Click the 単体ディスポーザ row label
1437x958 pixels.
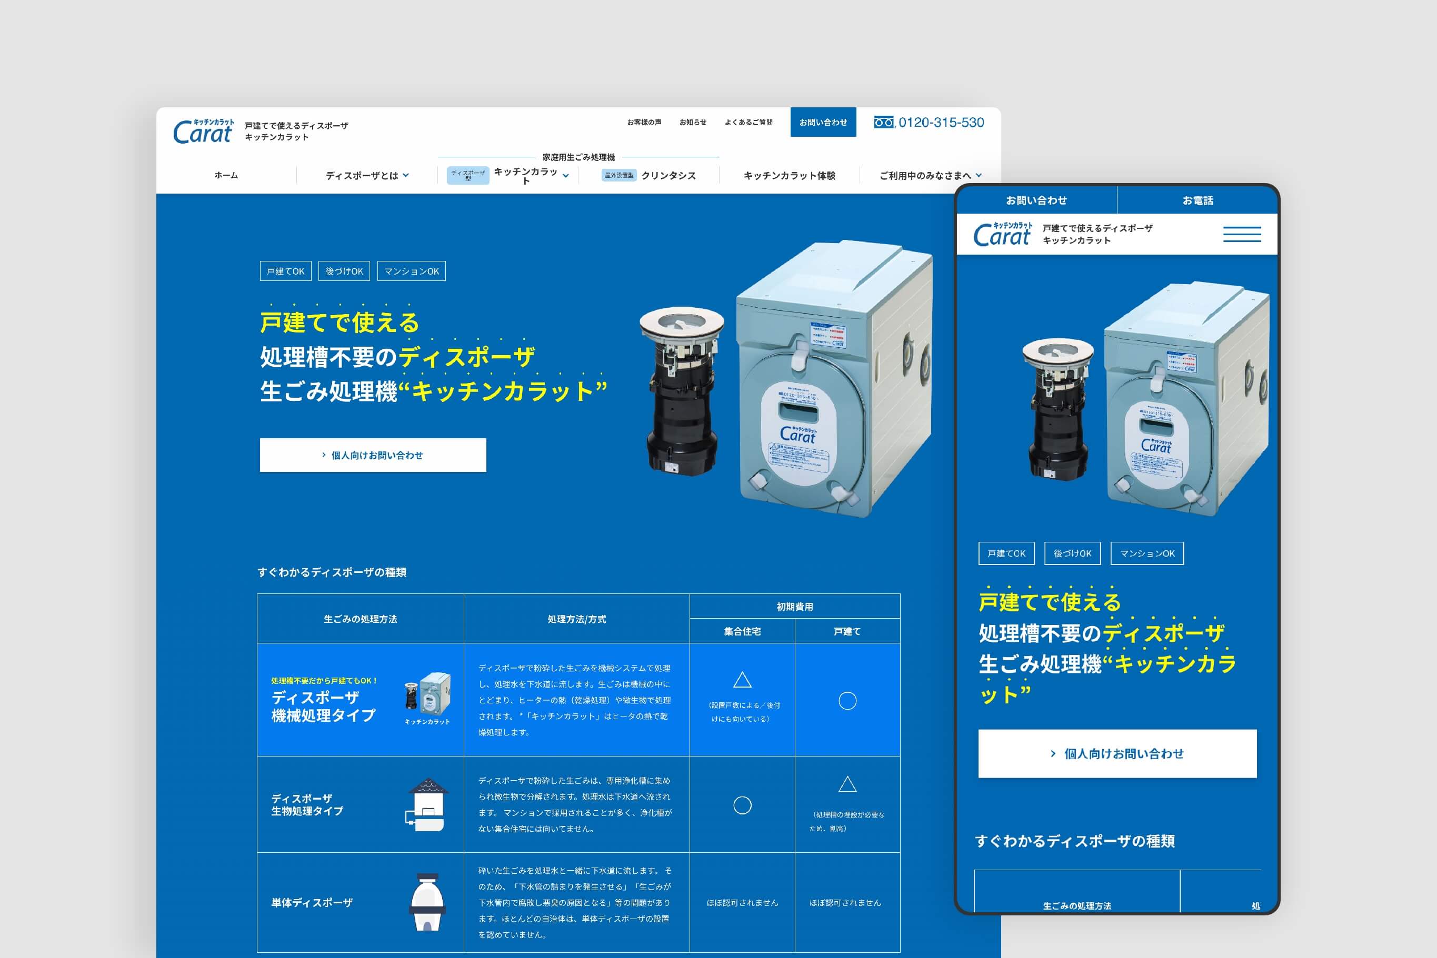tap(312, 902)
